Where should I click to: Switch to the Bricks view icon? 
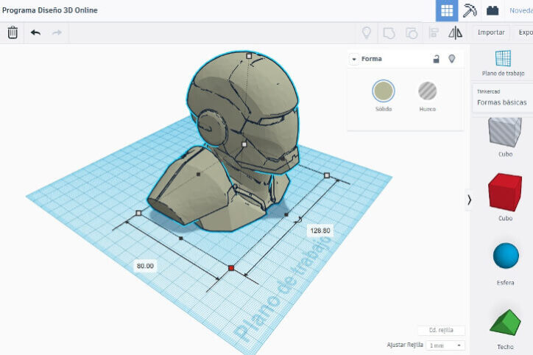(493, 10)
